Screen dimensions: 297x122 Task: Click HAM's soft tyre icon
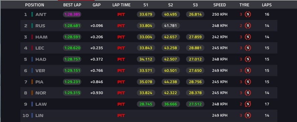click(248, 37)
